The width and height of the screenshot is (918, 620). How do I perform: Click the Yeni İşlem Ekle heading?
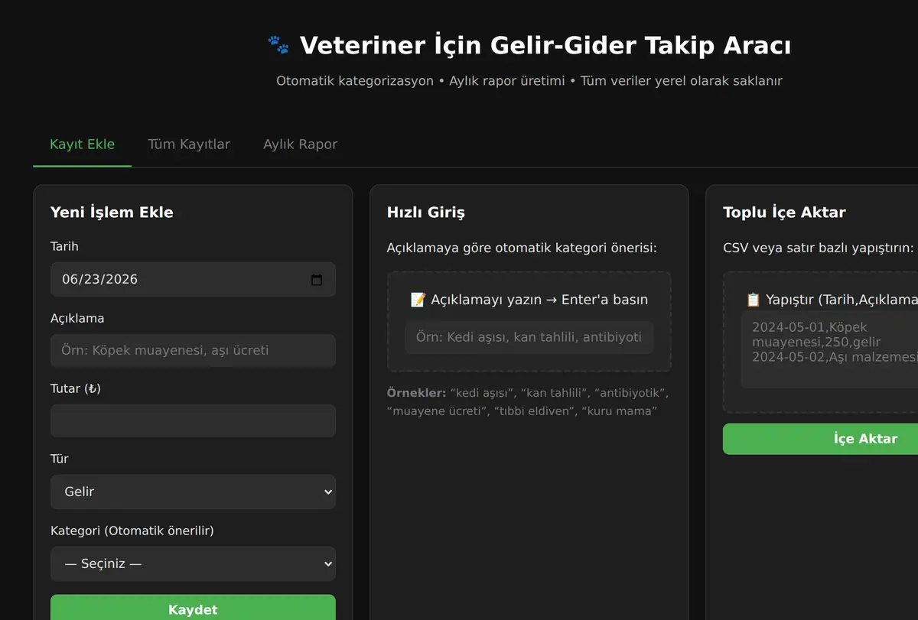tap(112, 213)
